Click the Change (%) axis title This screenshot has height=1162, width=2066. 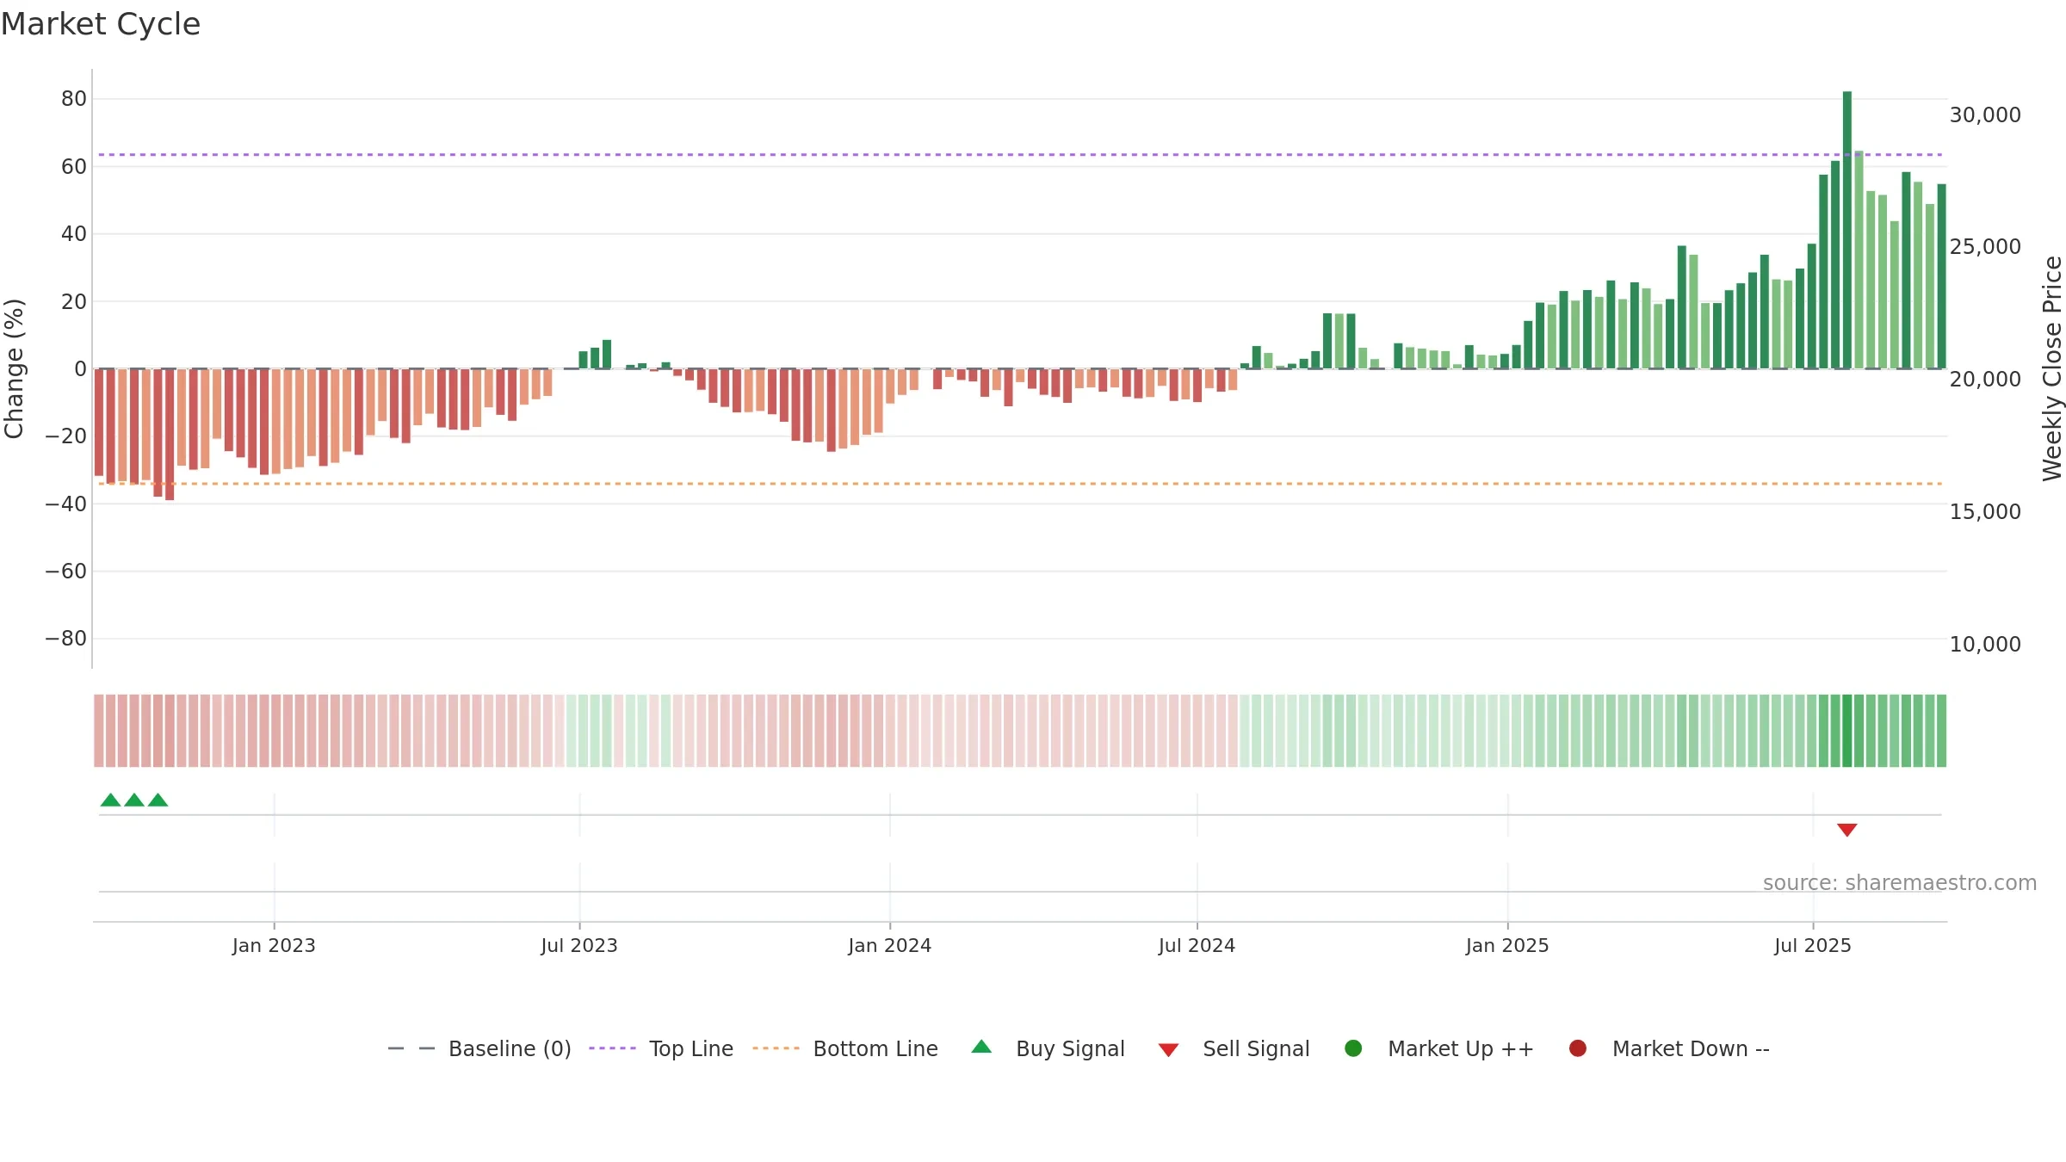pyautogui.click(x=14, y=368)
